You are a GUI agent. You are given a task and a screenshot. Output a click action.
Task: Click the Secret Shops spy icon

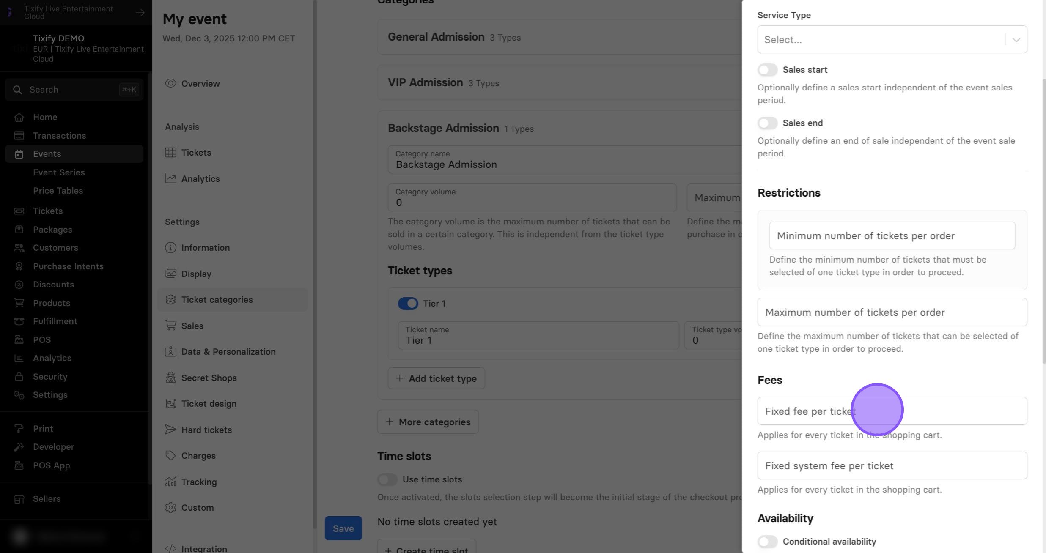[170, 378]
